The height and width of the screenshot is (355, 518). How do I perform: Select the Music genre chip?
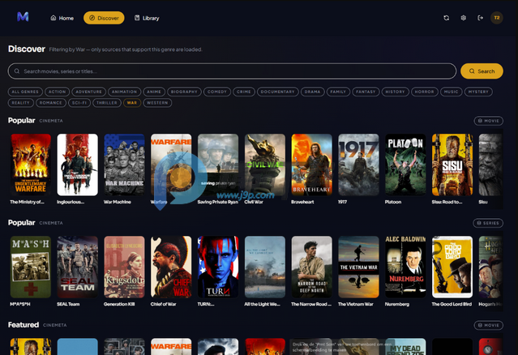(x=451, y=92)
